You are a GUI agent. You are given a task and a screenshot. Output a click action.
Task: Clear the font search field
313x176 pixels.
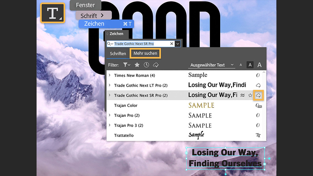click(x=172, y=44)
